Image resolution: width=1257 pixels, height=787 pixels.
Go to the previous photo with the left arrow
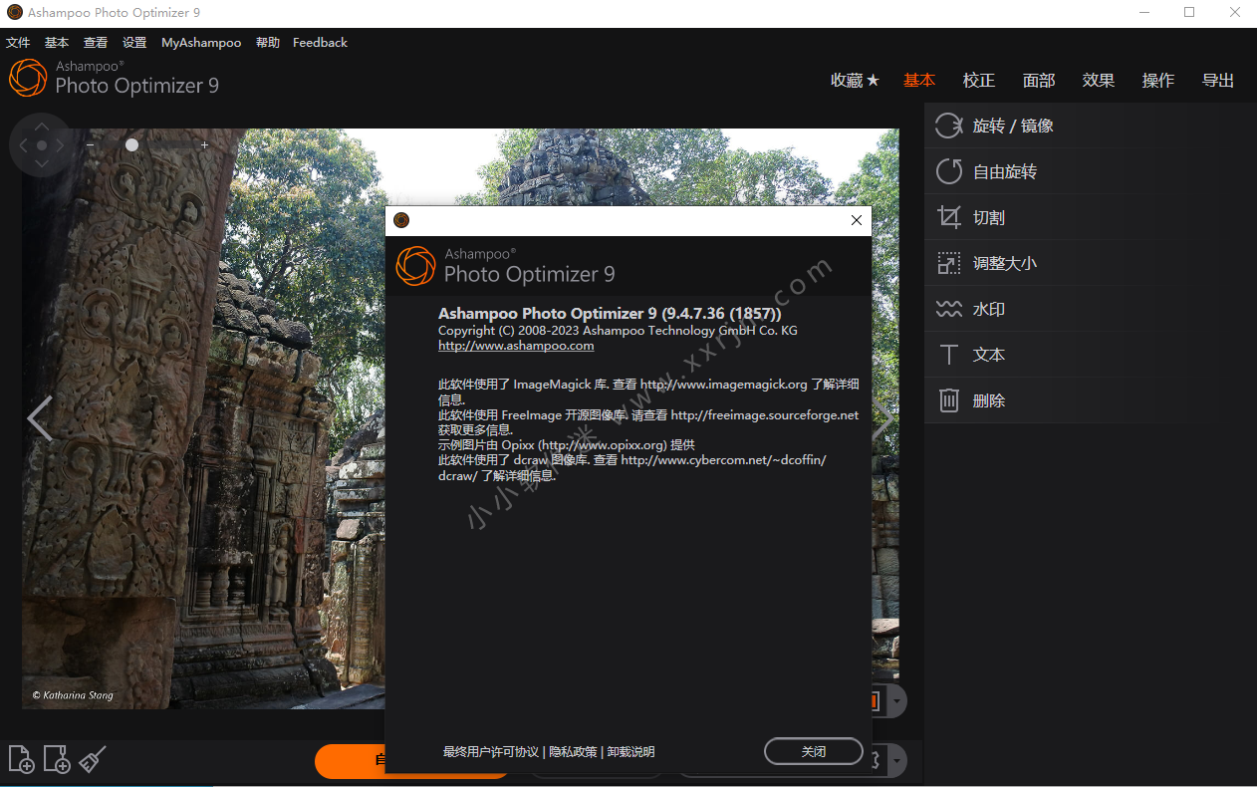39,418
